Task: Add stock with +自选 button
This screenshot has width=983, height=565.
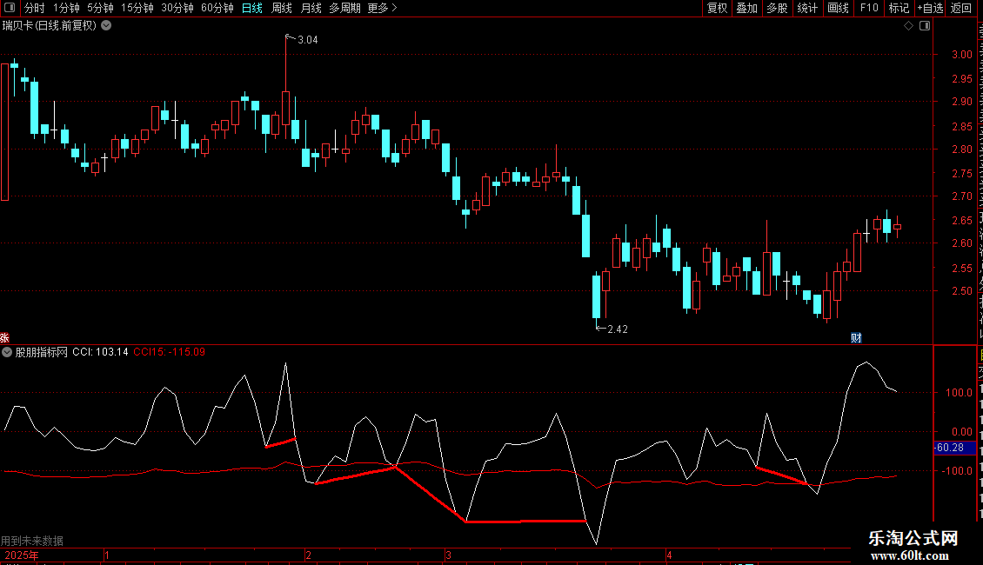Action: coord(930,8)
